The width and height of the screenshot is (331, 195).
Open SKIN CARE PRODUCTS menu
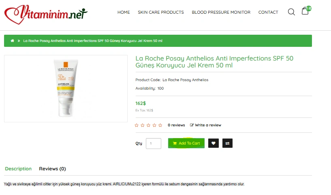point(161,12)
